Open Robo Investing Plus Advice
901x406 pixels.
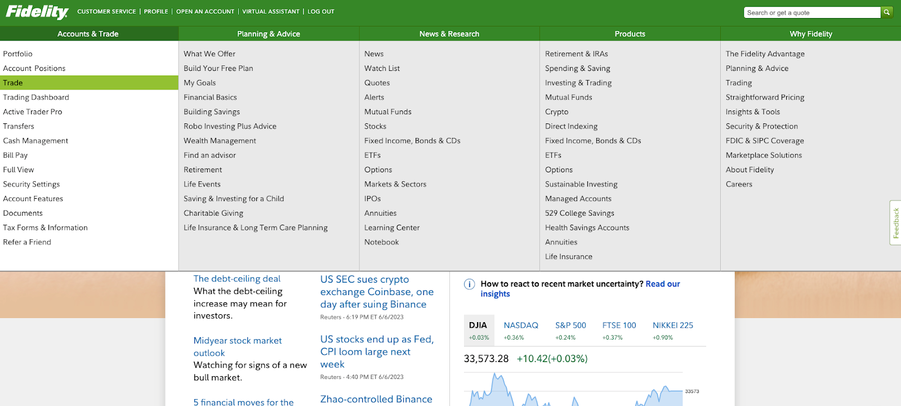[230, 127]
